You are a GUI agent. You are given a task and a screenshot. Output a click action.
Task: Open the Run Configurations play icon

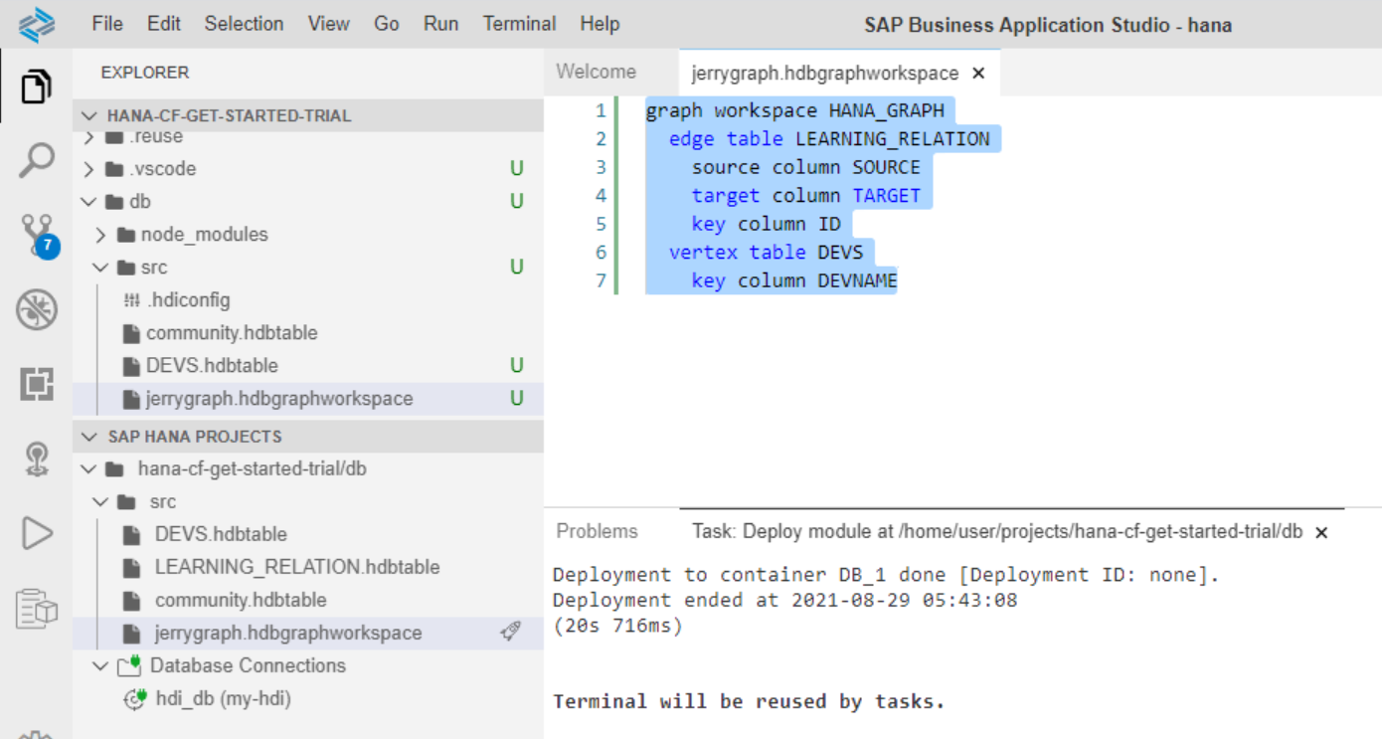(x=37, y=533)
